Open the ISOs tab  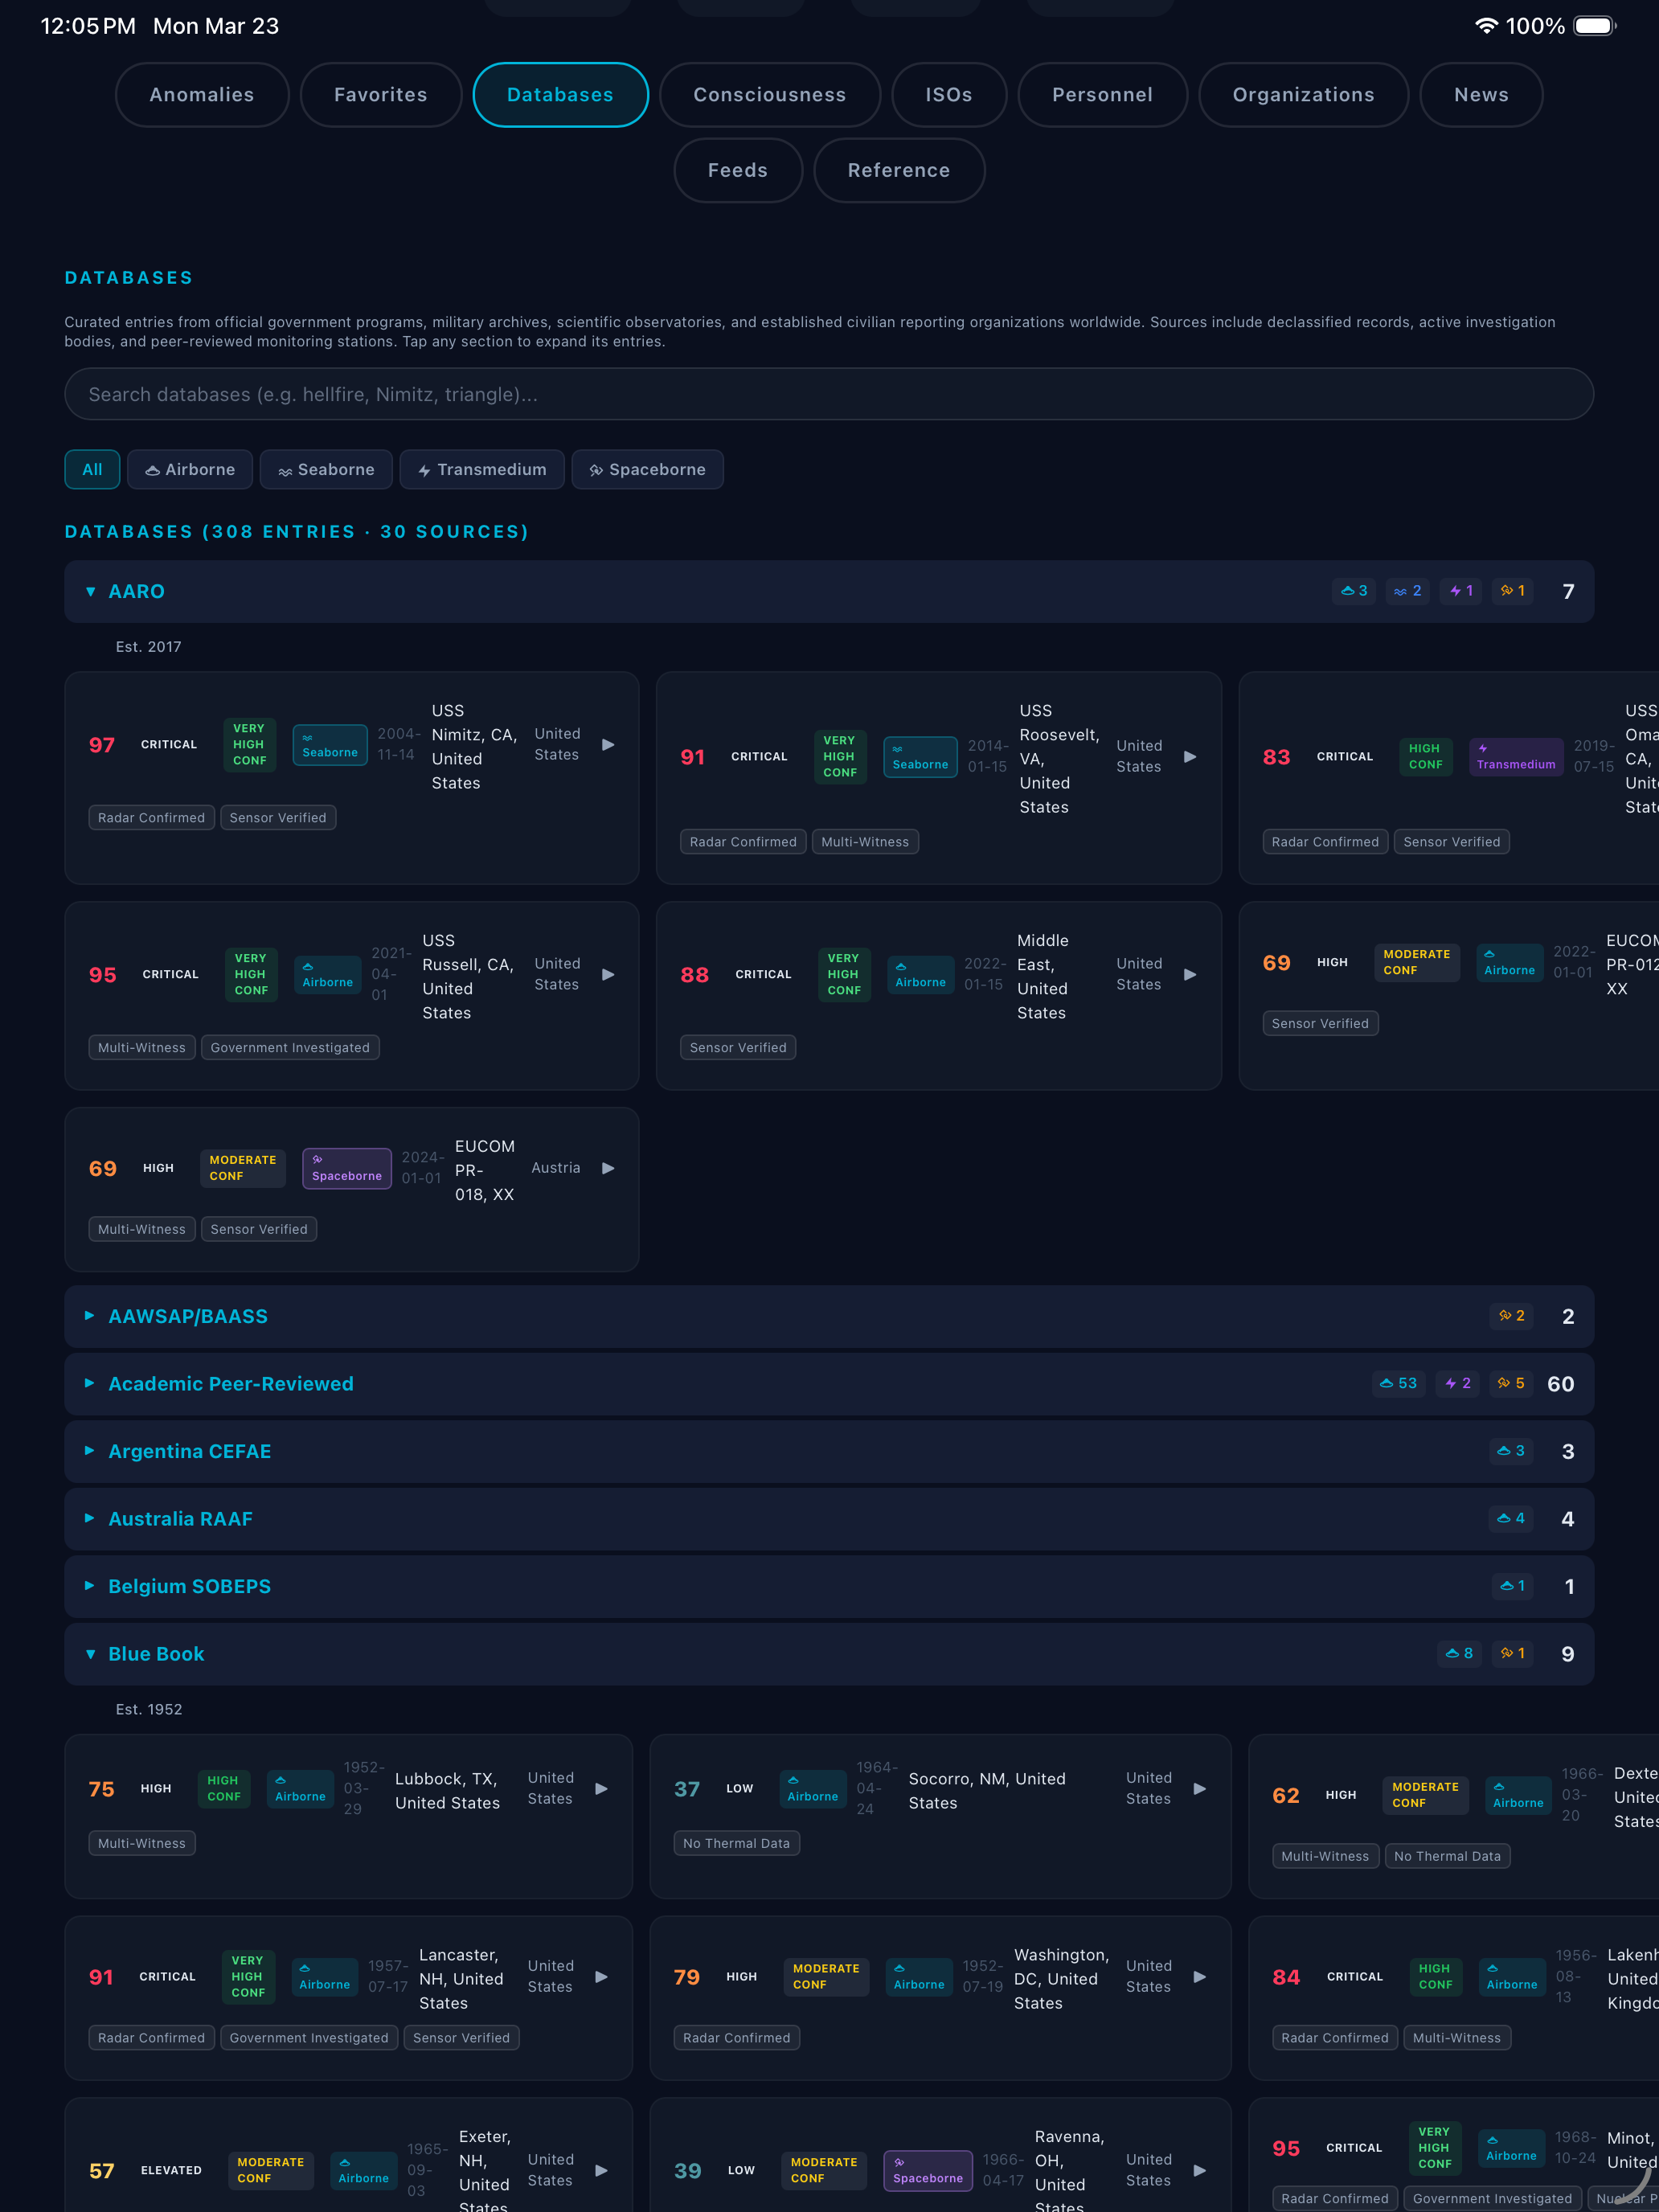click(949, 95)
